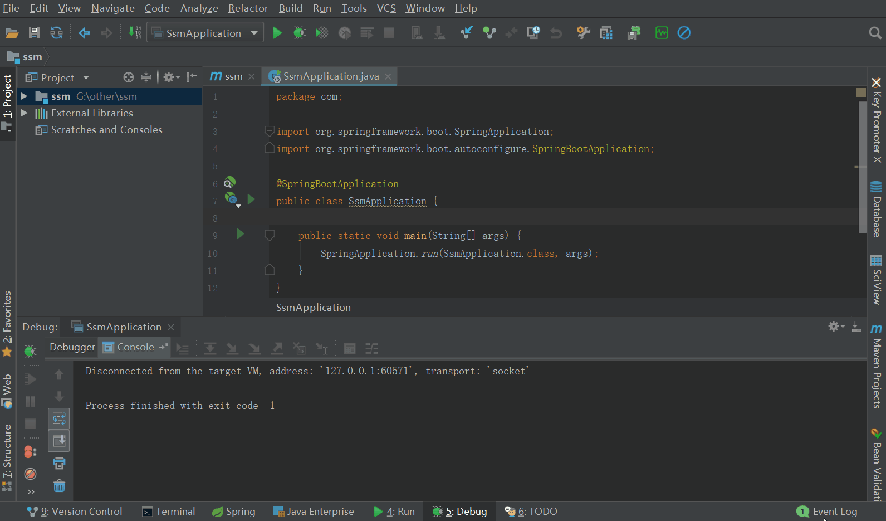The width and height of the screenshot is (886, 521).
Task: Collapse all in the Project panel
Action: [x=146, y=77]
